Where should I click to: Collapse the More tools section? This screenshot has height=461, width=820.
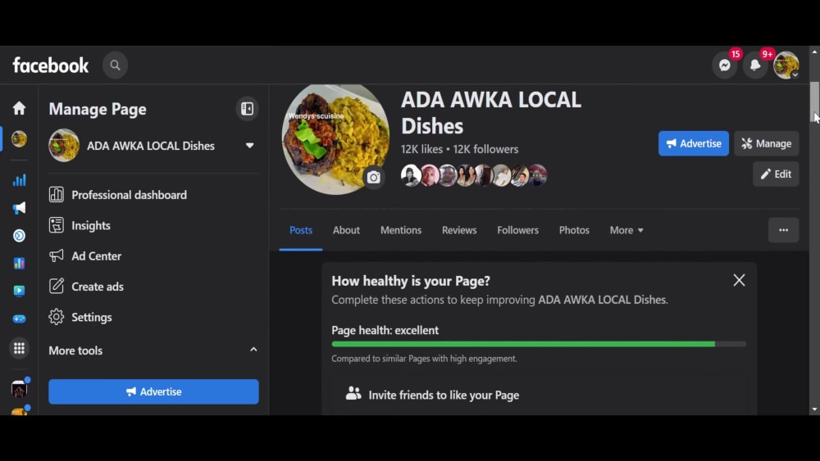[253, 350]
